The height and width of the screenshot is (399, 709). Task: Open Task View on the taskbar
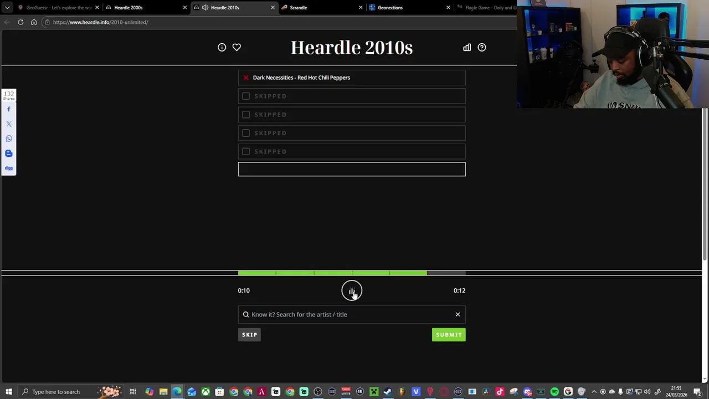[x=132, y=392]
